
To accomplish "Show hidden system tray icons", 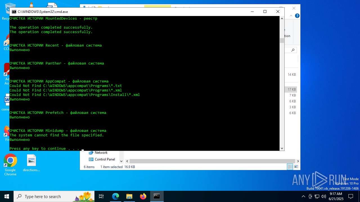I will point(303,196).
